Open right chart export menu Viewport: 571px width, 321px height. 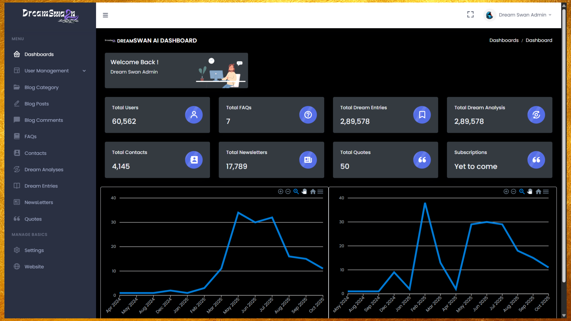(546, 191)
